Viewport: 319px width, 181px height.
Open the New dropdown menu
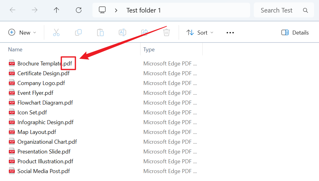(x=22, y=32)
